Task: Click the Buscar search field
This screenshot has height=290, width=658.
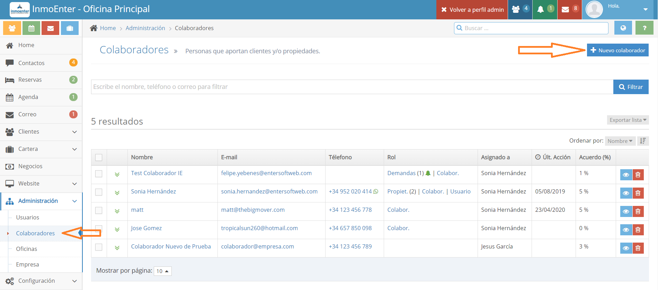Action: 531,28
